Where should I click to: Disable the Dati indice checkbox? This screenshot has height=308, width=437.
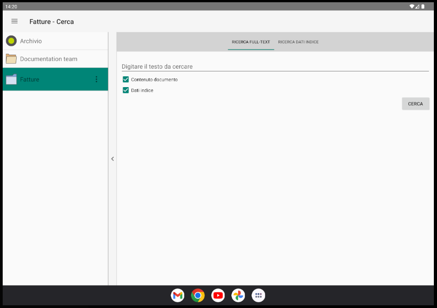tap(125, 90)
